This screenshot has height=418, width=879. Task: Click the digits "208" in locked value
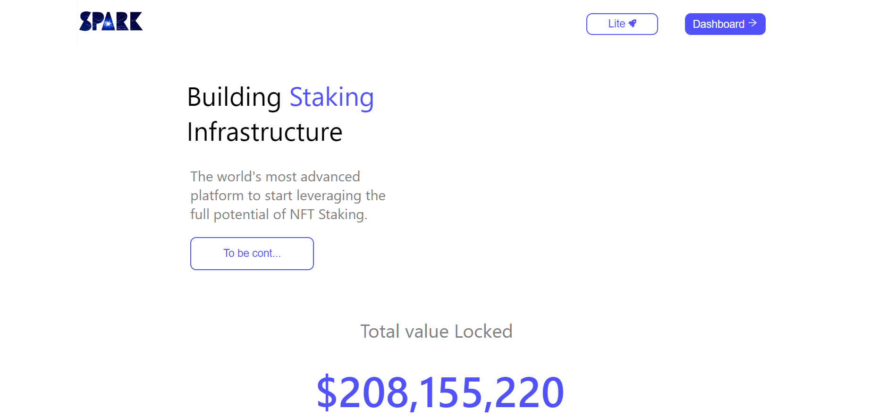374,392
